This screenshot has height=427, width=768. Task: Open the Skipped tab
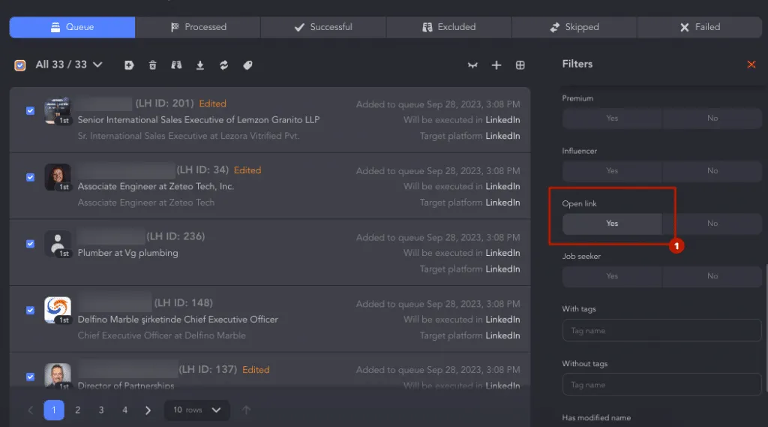pyautogui.click(x=574, y=27)
